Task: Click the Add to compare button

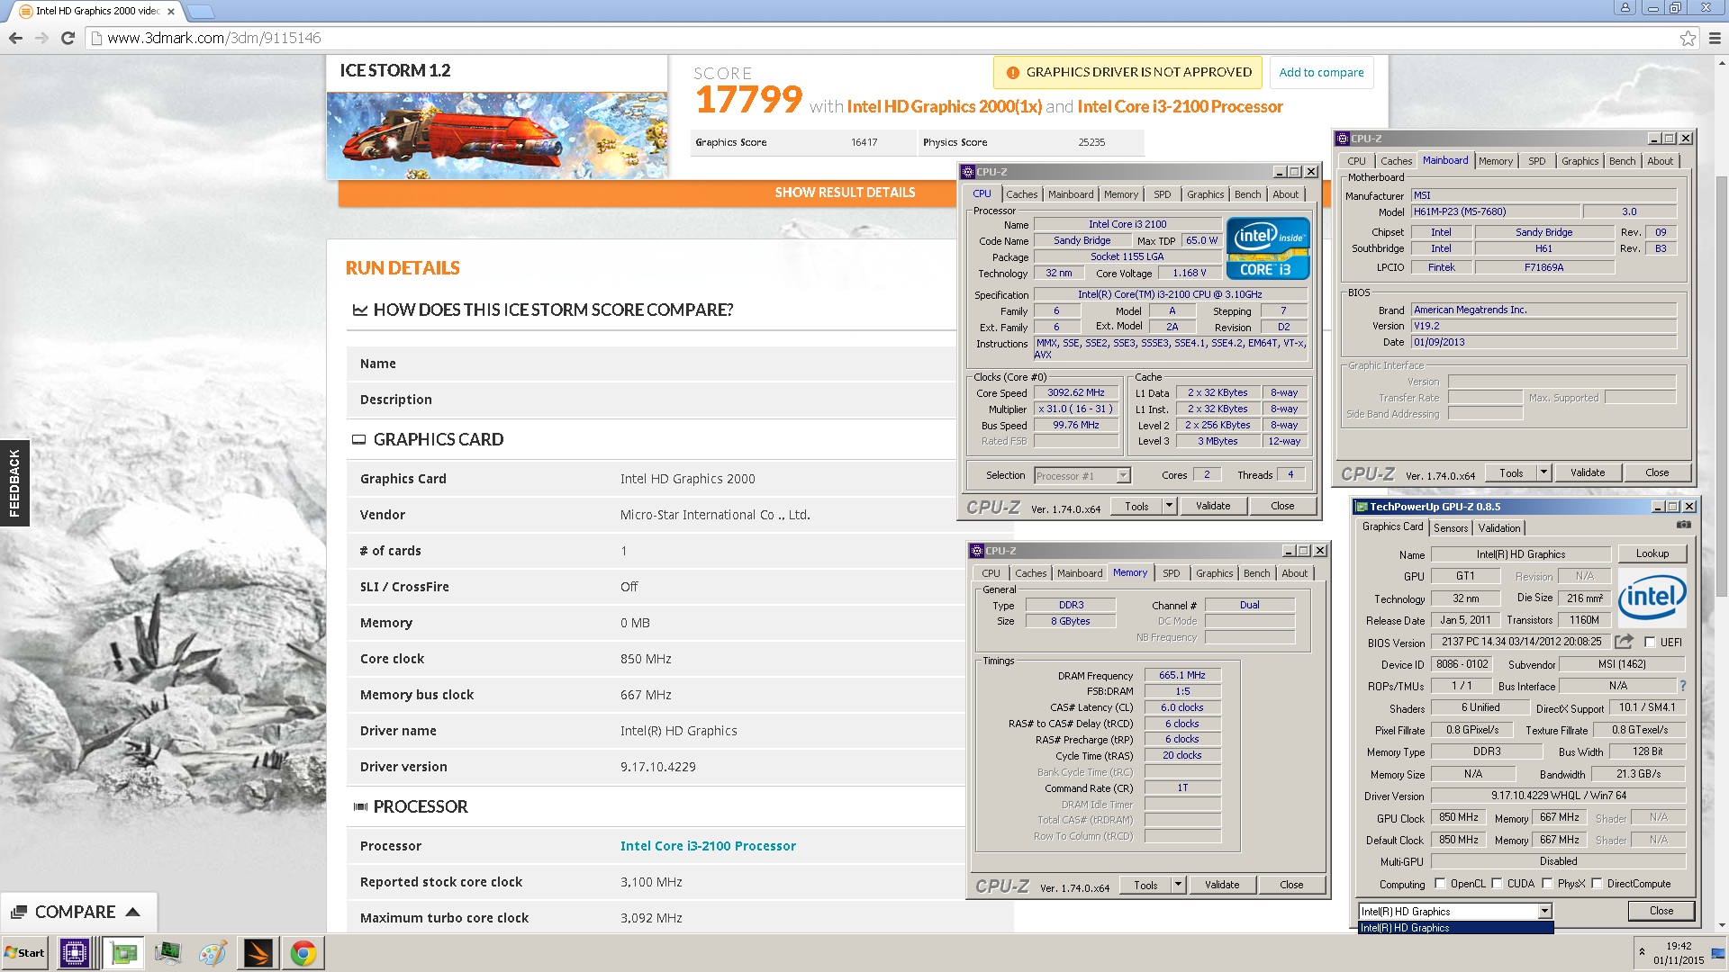Action: pyautogui.click(x=1321, y=73)
